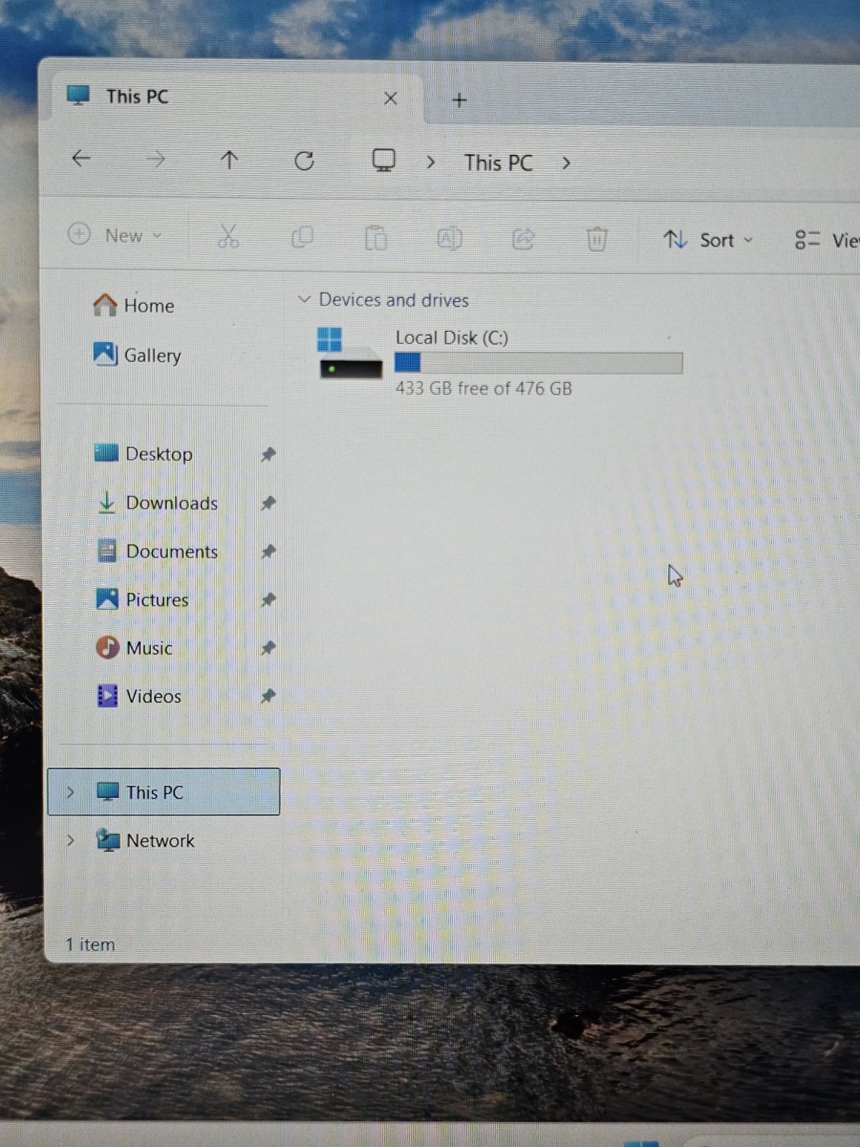
Task: Expand the This PC tree node
Action: pos(70,792)
